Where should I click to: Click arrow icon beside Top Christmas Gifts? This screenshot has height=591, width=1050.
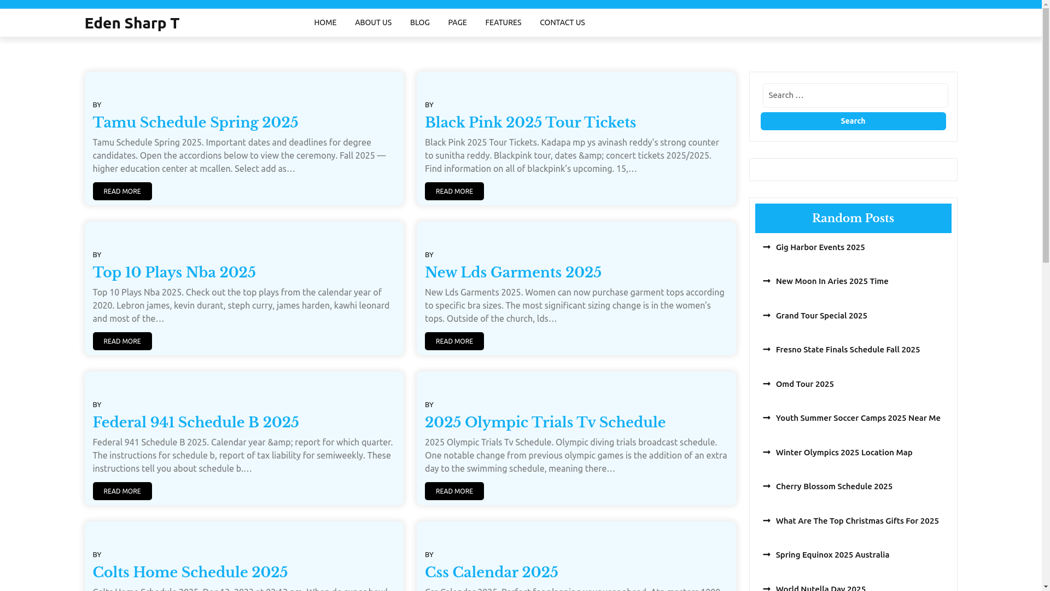tap(767, 521)
